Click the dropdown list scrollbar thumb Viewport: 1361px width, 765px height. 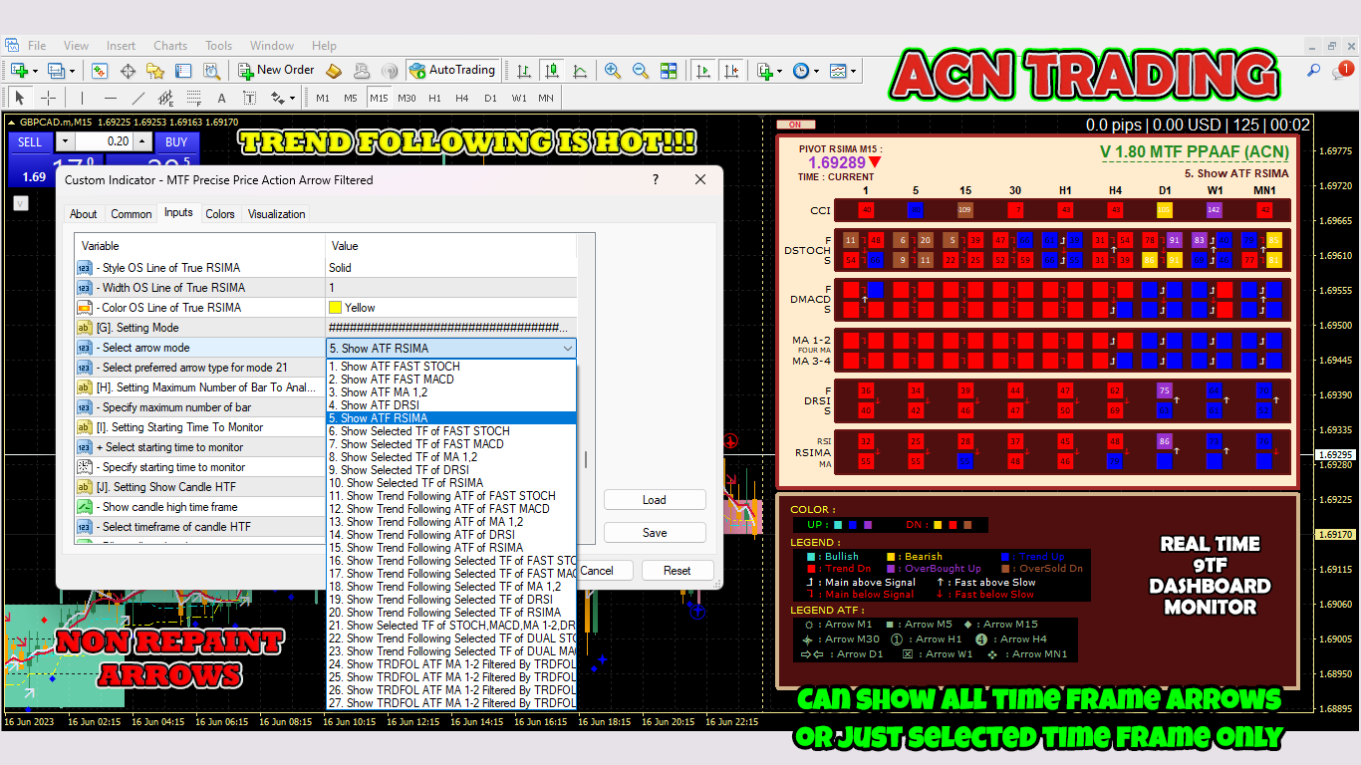(x=586, y=459)
